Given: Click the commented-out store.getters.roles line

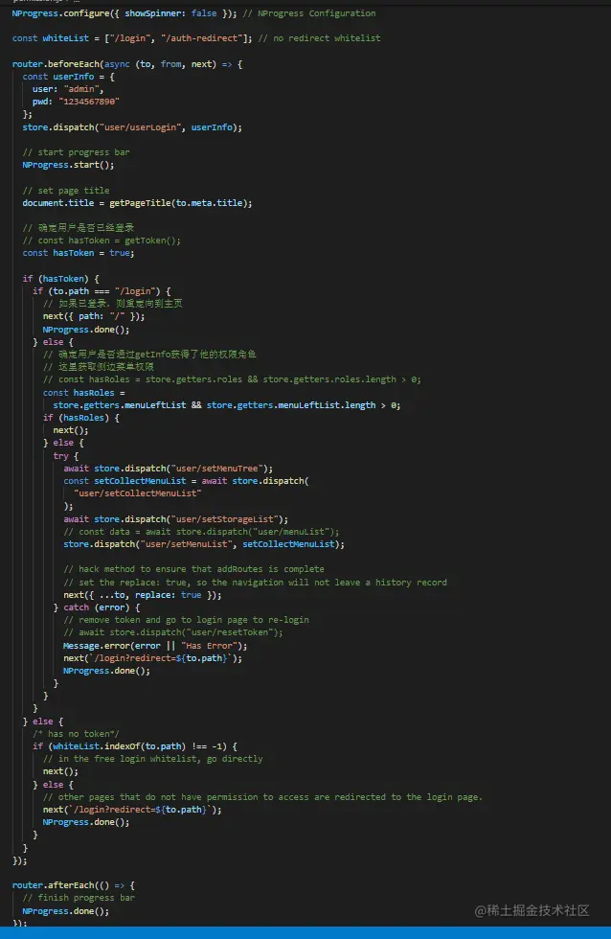Looking at the screenshot, I should pyautogui.click(x=232, y=379).
